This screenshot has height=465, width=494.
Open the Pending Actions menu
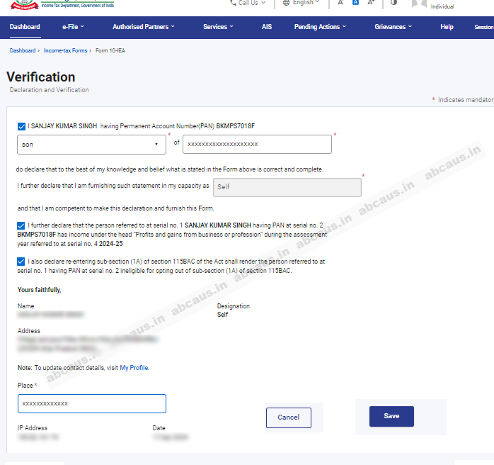pos(320,27)
